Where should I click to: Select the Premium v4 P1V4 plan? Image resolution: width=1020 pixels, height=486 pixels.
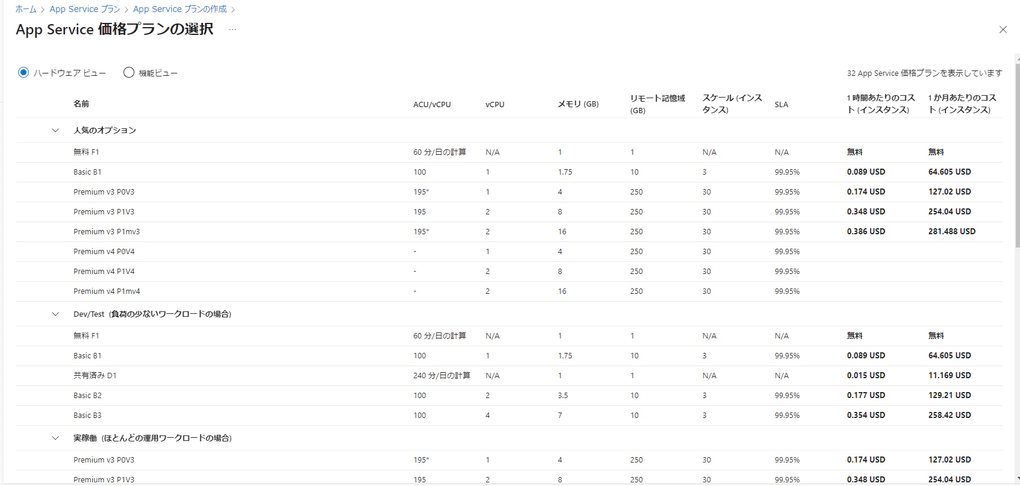click(509, 272)
